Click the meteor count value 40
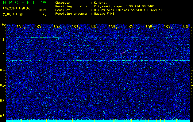The height and width of the screenshot is (122, 193). click(x=44, y=14)
